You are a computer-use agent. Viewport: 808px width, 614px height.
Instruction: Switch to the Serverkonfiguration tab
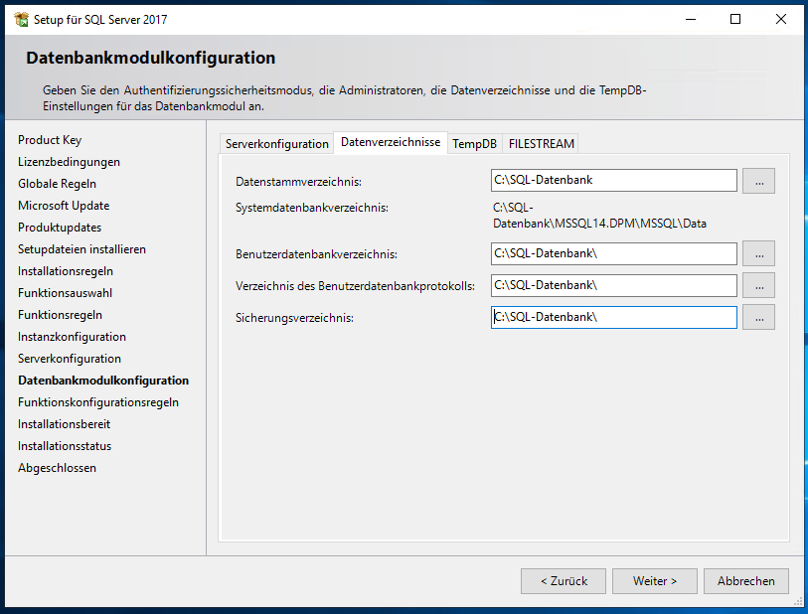276,144
